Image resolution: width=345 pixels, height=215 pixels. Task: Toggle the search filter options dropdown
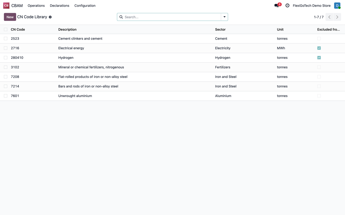point(225,17)
